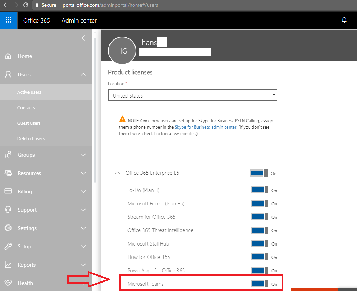Click the Office 365 header link
This screenshot has height=291, width=357.
[36, 20]
